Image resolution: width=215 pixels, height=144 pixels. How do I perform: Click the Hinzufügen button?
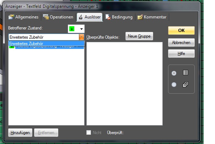click(20, 132)
